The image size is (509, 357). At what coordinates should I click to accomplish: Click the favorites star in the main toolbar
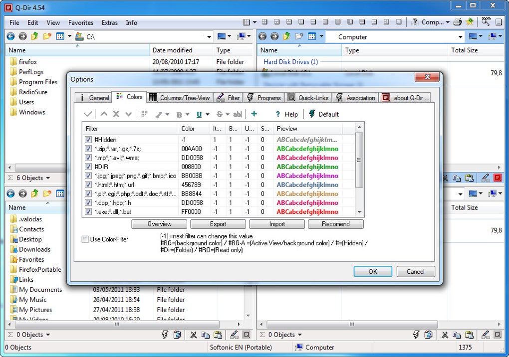pyautogui.click(x=470, y=22)
